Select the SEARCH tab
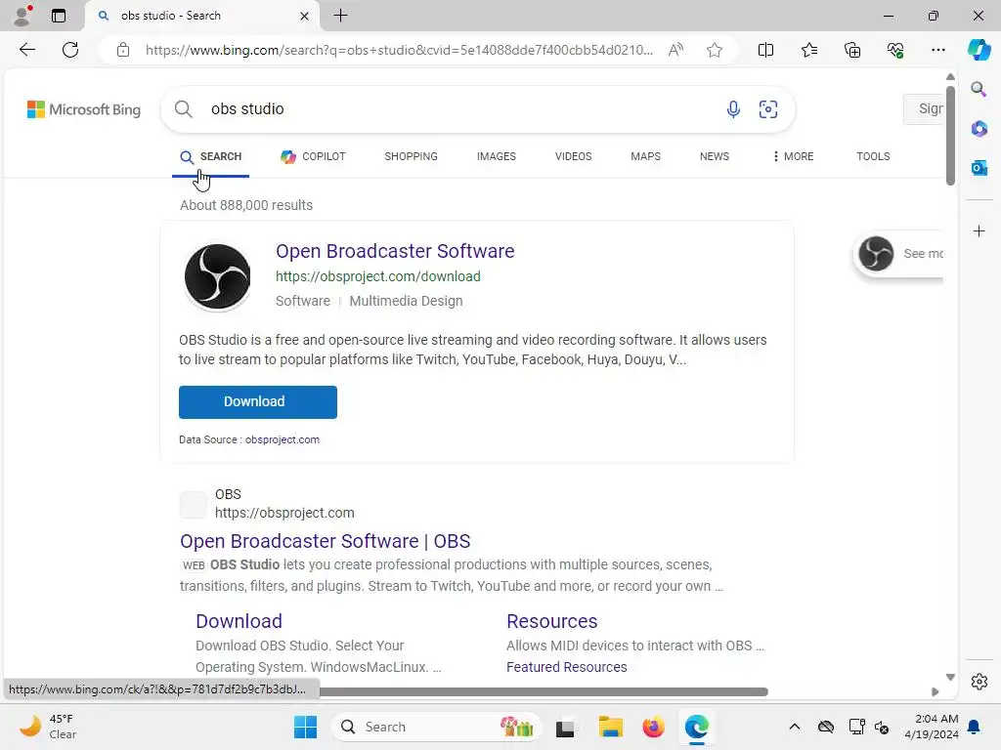1001x750 pixels. [211, 157]
